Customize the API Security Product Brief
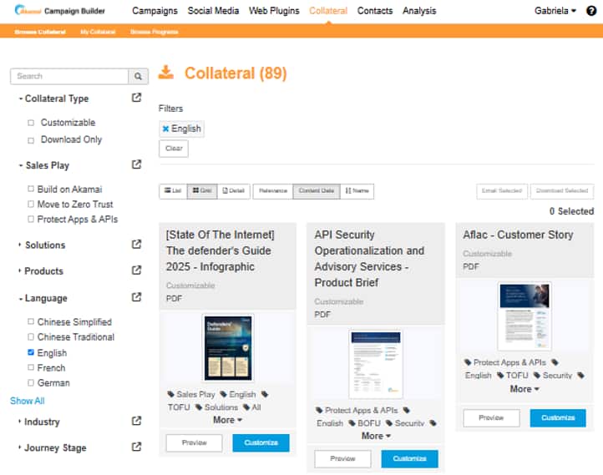 [409, 458]
